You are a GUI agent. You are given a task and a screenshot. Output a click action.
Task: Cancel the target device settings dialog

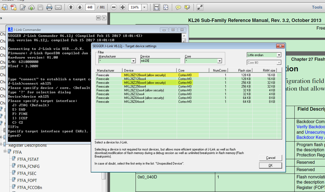click(270, 158)
